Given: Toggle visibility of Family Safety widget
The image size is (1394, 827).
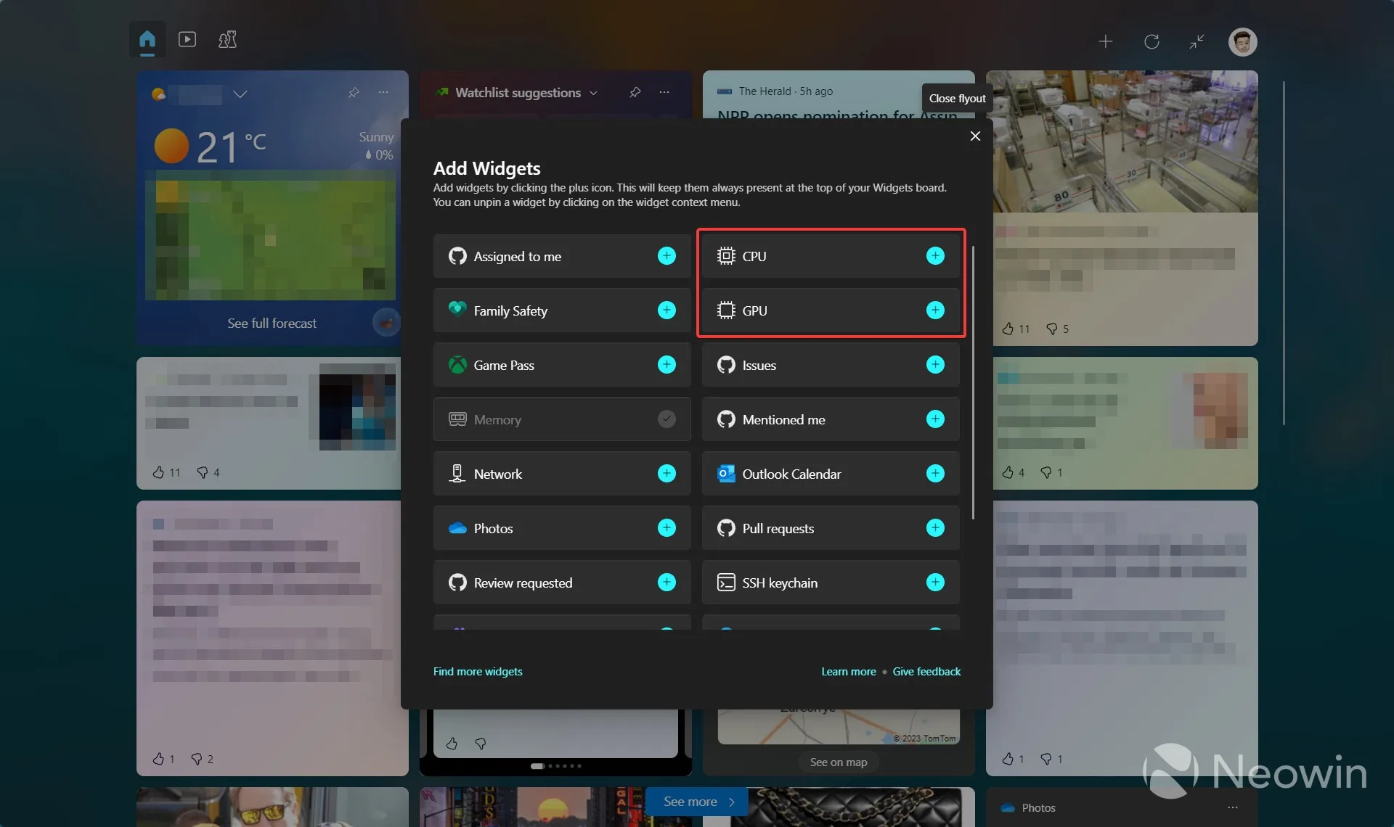Looking at the screenshot, I should [x=666, y=310].
